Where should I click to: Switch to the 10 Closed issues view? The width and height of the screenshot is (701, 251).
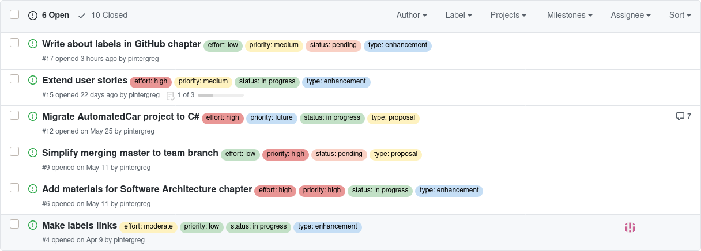[x=109, y=15]
